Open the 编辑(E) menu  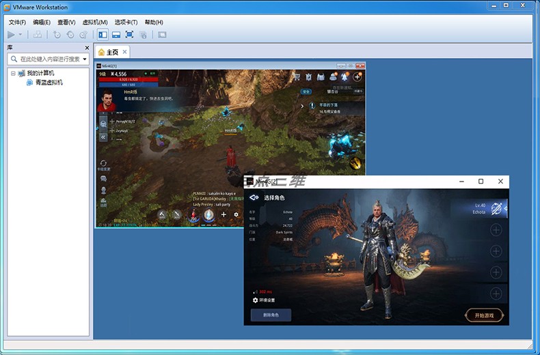[x=42, y=23]
